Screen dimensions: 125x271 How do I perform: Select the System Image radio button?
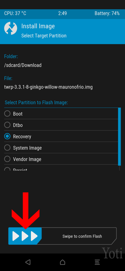(x=7, y=148)
